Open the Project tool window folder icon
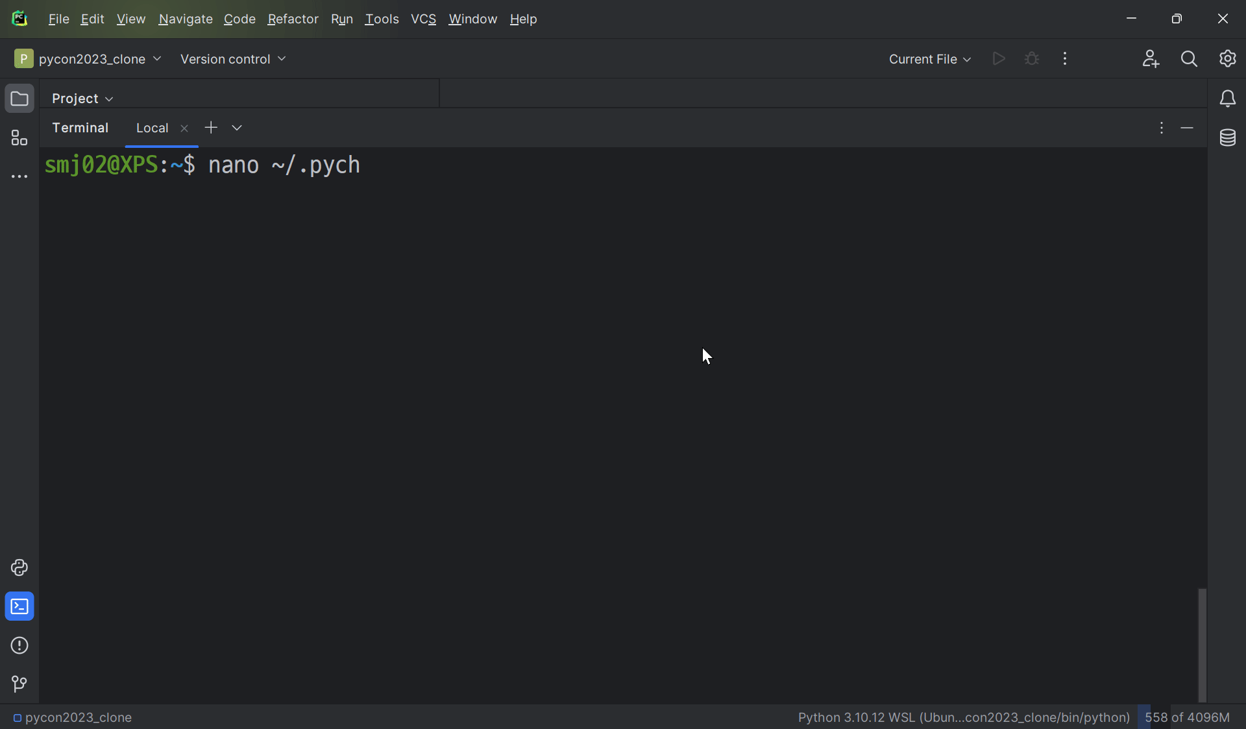 pos(19,99)
